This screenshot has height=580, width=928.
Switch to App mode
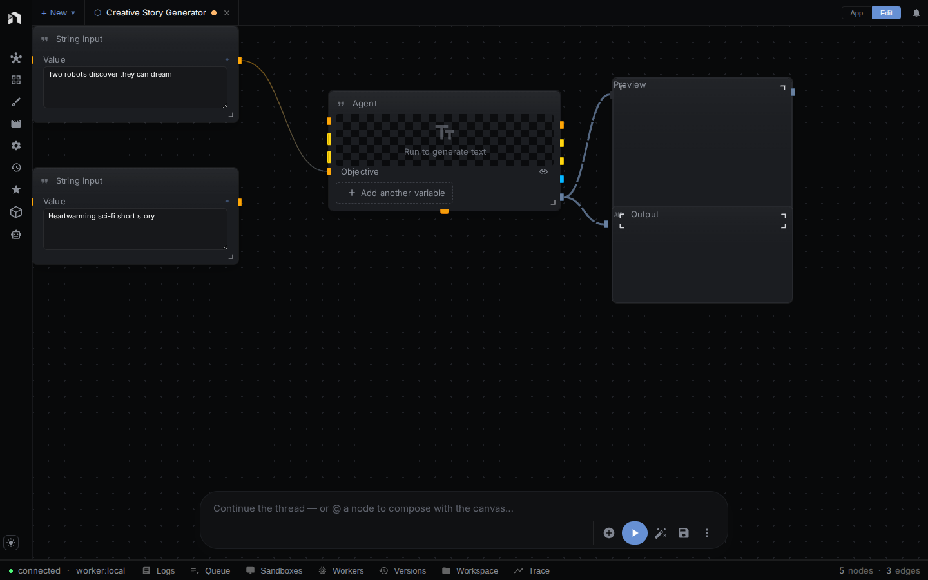[x=856, y=13]
